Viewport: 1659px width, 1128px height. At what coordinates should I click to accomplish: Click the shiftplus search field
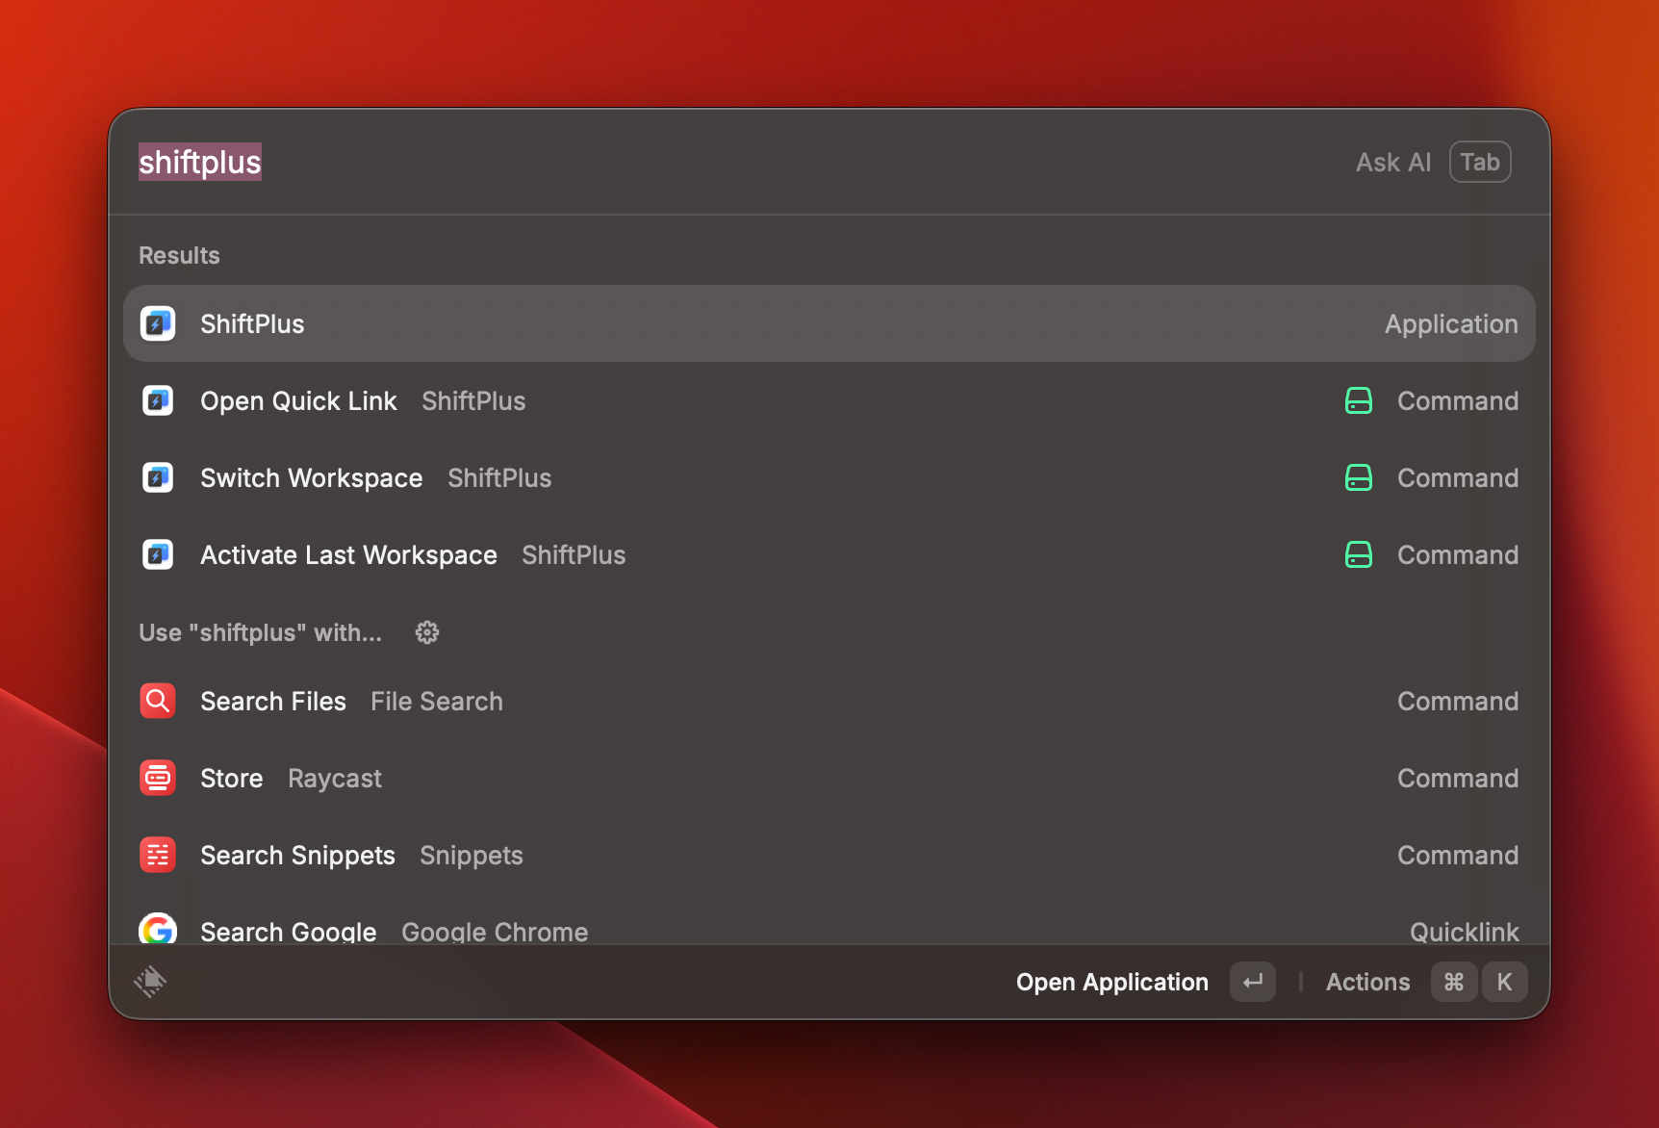click(731, 162)
